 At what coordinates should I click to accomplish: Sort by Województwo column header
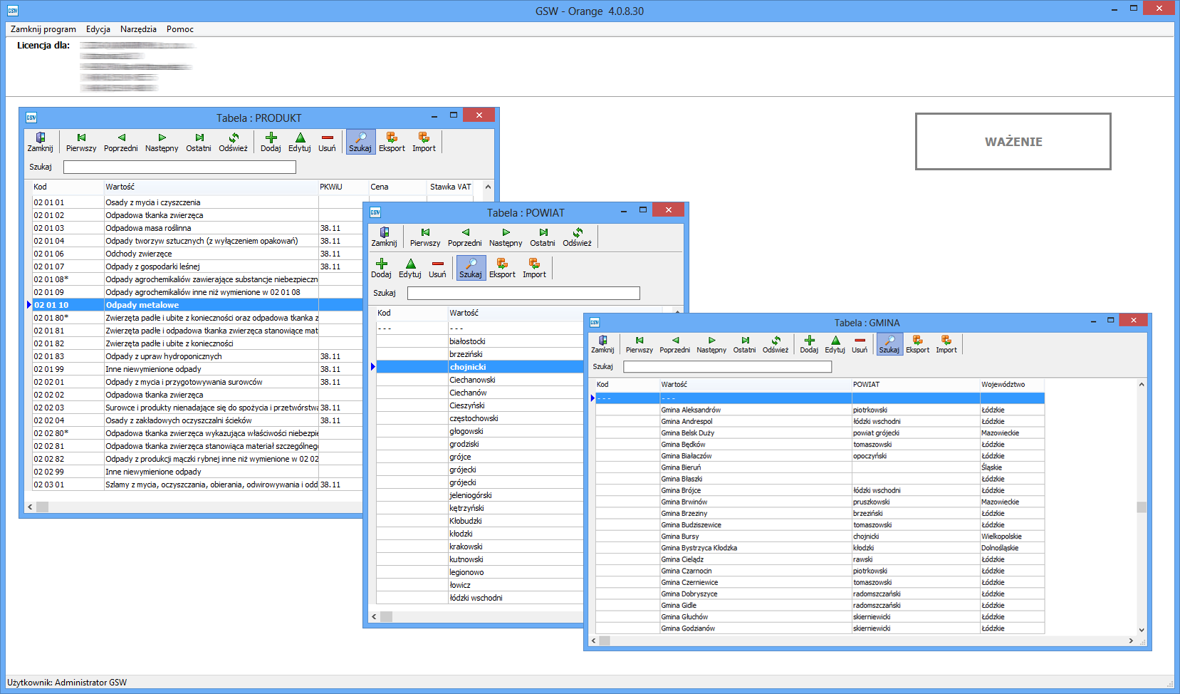click(x=1003, y=384)
